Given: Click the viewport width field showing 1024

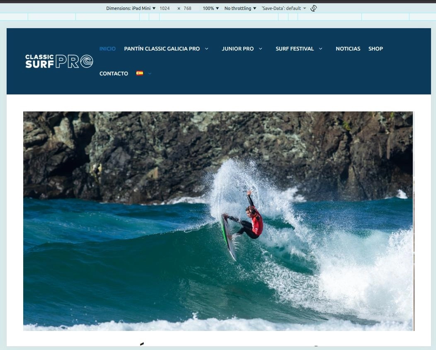Looking at the screenshot, I should 165,8.
